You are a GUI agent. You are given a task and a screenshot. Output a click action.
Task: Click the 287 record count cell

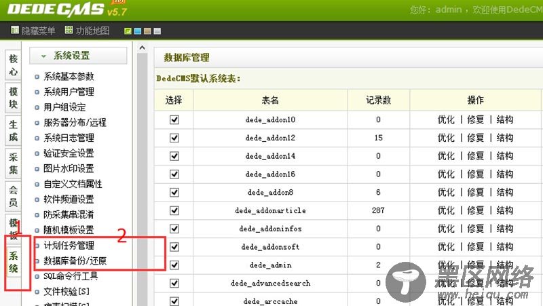(378, 210)
